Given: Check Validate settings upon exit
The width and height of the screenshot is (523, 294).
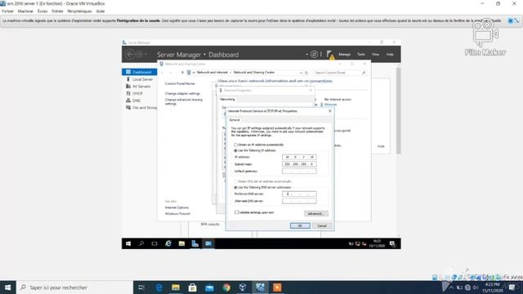Looking at the screenshot, I should [254, 212].
